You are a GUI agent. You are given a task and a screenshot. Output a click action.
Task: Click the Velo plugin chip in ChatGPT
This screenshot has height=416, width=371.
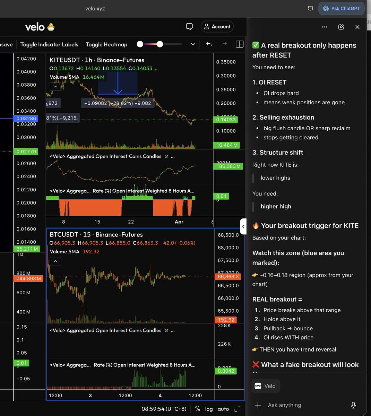click(266, 386)
